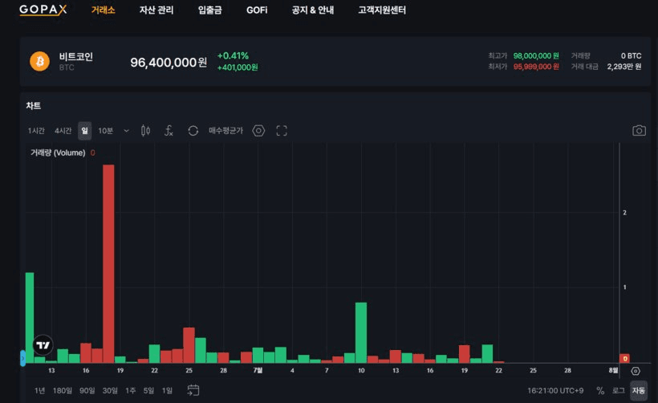This screenshot has width=658, height=403.
Task: Open timezone selector showing UTC+9
Action: point(555,390)
